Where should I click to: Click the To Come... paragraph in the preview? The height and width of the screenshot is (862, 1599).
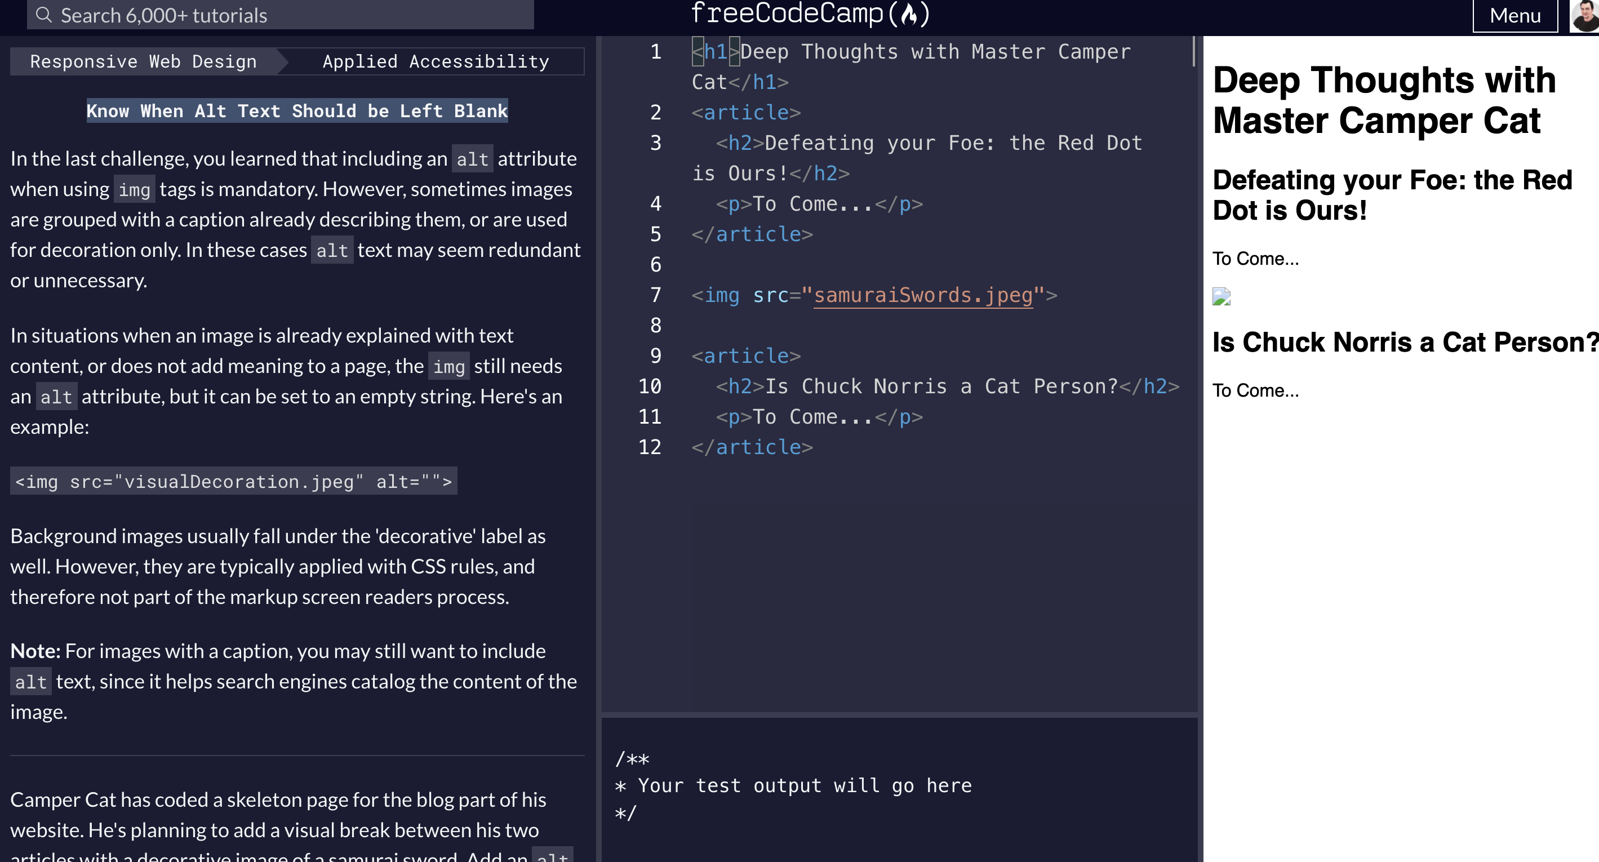1255,258
